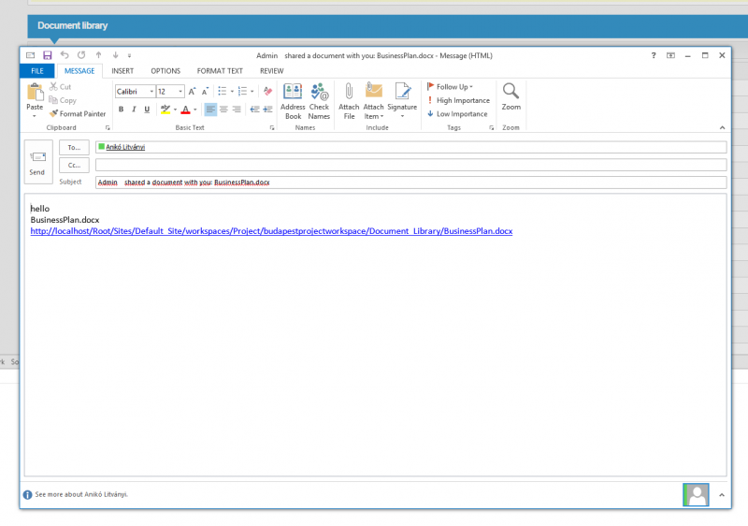Open the REVIEW ribbon tab

pos(271,71)
